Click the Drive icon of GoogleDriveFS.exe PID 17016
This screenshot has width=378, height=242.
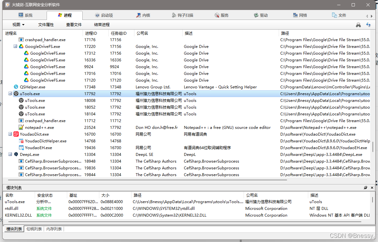(x=26, y=73)
